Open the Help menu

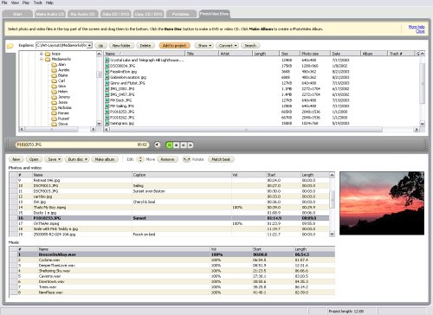pyautogui.click(x=49, y=3)
